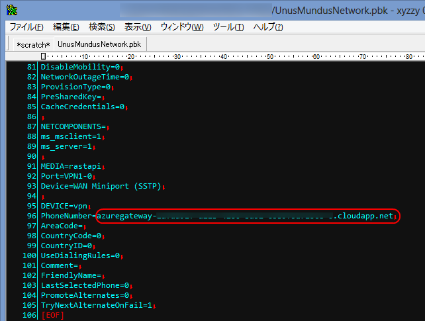Click the MEDIA=rastapi line
Viewport: 425px width, 321px height.
pyautogui.click(x=71, y=166)
